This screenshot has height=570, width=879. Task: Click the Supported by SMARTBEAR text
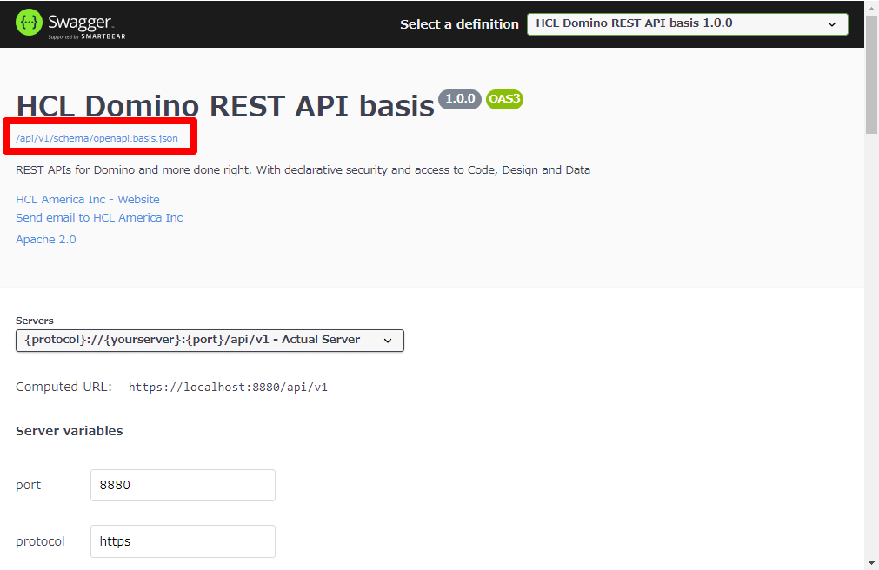[87, 37]
